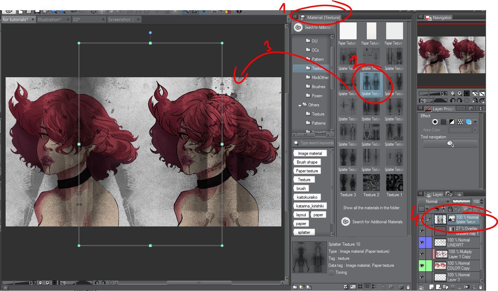Click the delete layer trash icon
This screenshot has width=498, height=291.
pyautogui.click(x=480, y=286)
